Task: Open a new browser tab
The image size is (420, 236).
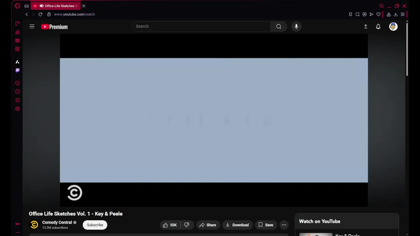Action: [x=84, y=6]
